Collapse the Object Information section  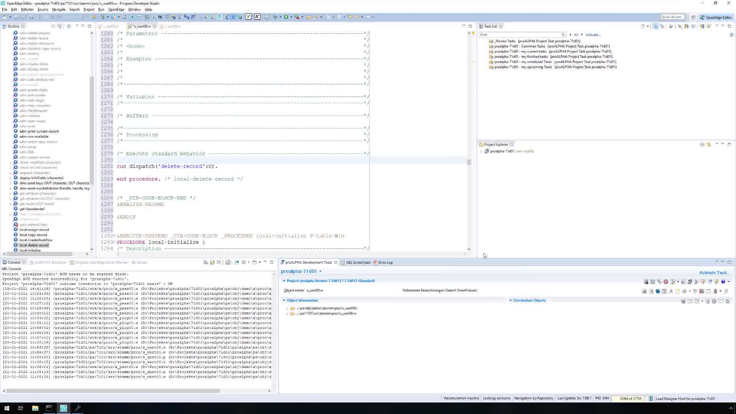(x=284, y=301)
